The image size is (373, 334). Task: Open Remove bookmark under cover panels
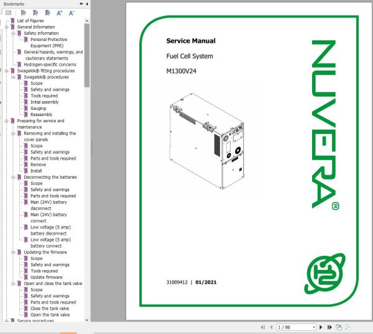pyautogui.click(x=38, y=165)
